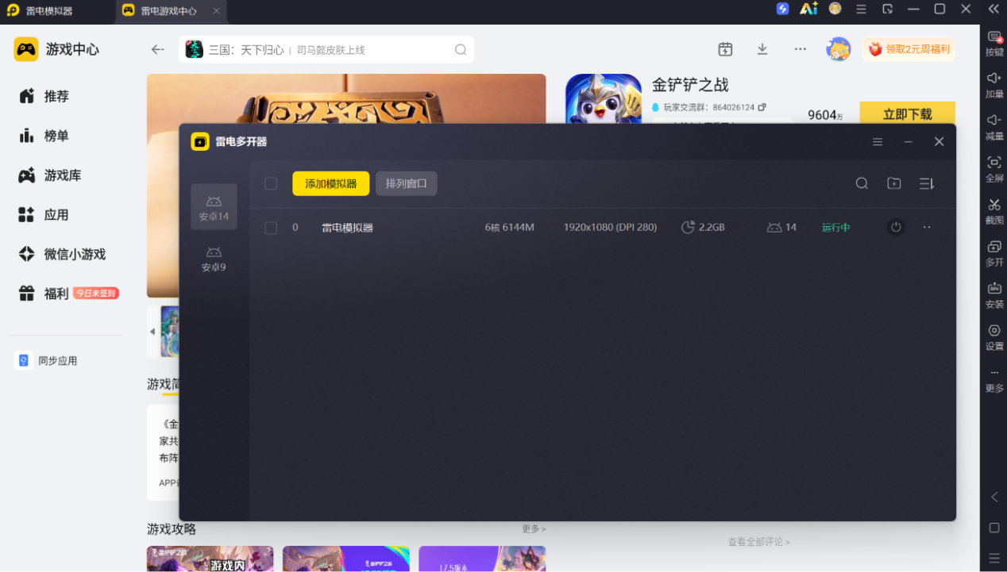Install APK via 安装 icon
Viewport: 1007px width, 572px height.
point(994,295)
